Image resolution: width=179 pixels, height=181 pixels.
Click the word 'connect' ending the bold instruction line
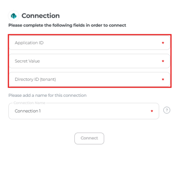click(117, 25)
